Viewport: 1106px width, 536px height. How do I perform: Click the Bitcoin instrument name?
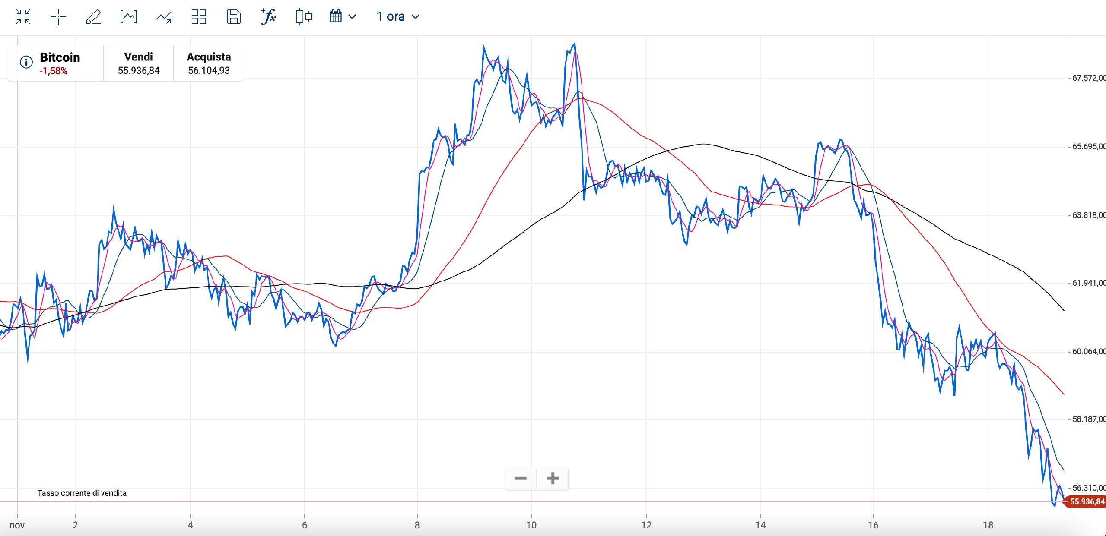[60, 57]
